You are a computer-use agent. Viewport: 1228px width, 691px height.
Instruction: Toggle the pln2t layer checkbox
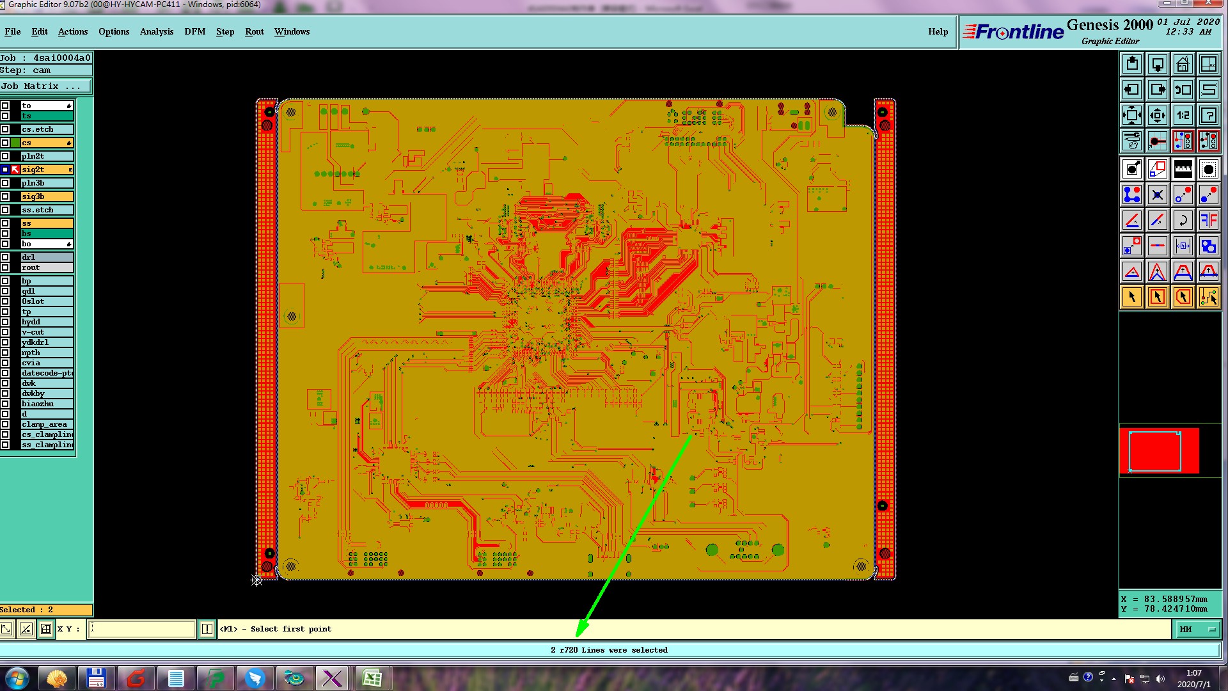pos(5,156)
